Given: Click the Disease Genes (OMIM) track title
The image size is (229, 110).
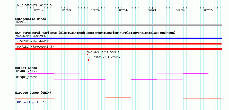Looking at the screenshot, I should coord(33,93).
